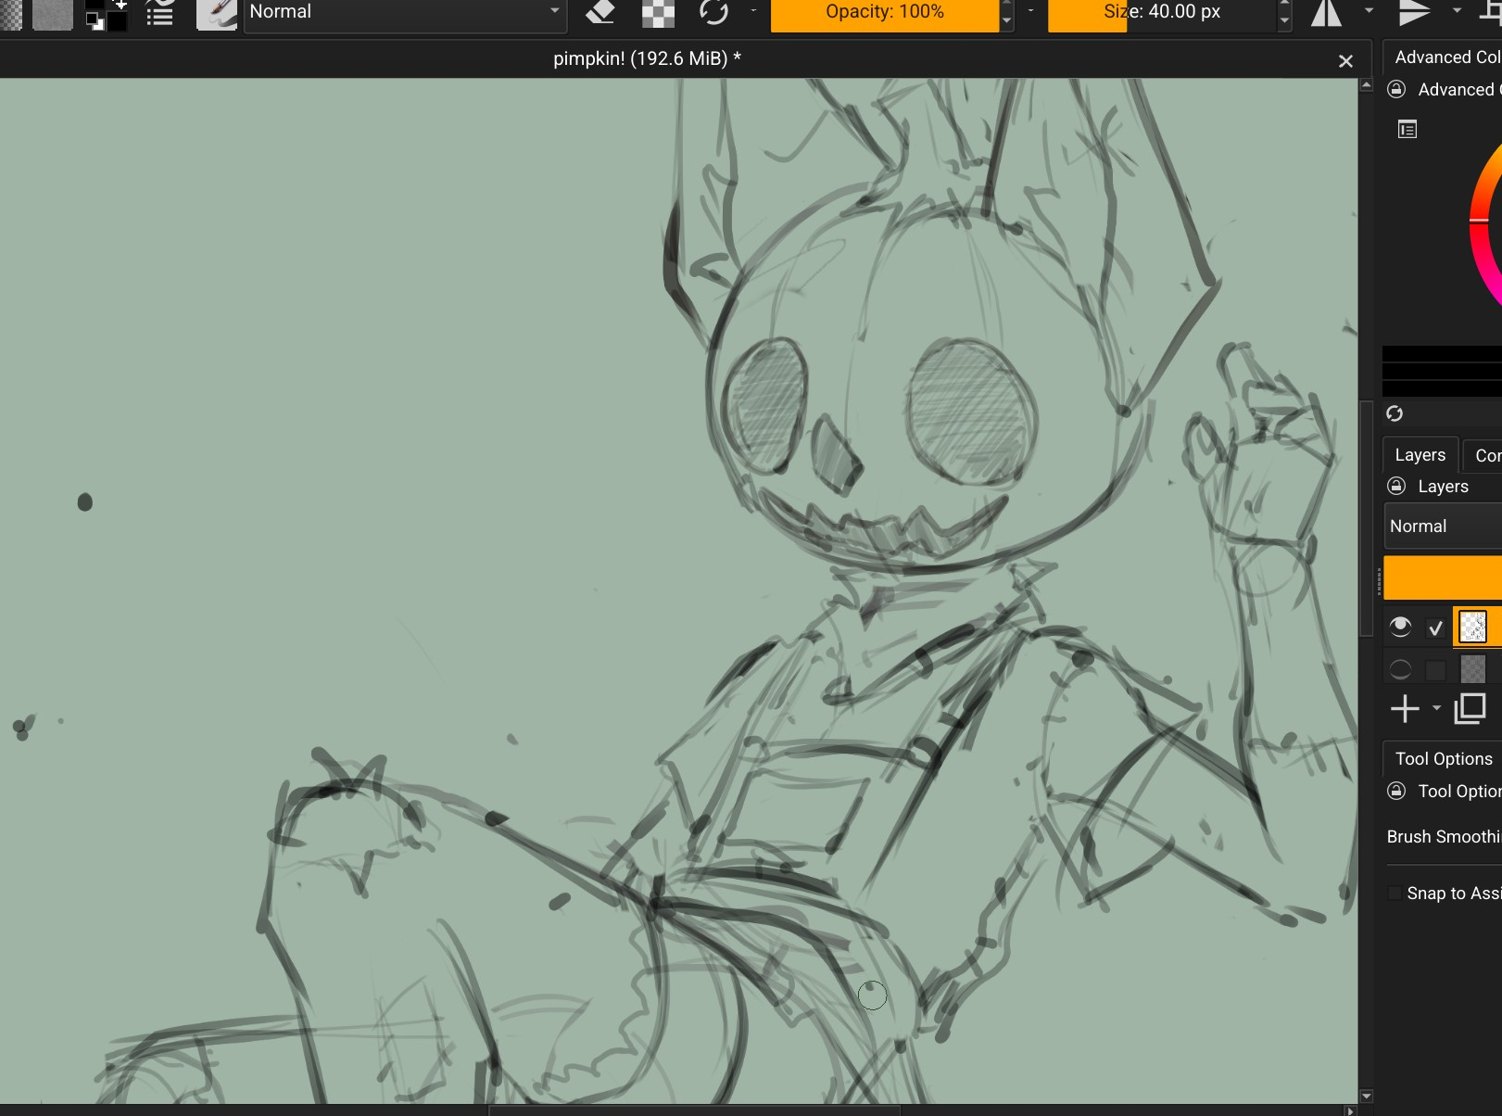Click the preserve alpha checkerboard icon

click(658, 12)
